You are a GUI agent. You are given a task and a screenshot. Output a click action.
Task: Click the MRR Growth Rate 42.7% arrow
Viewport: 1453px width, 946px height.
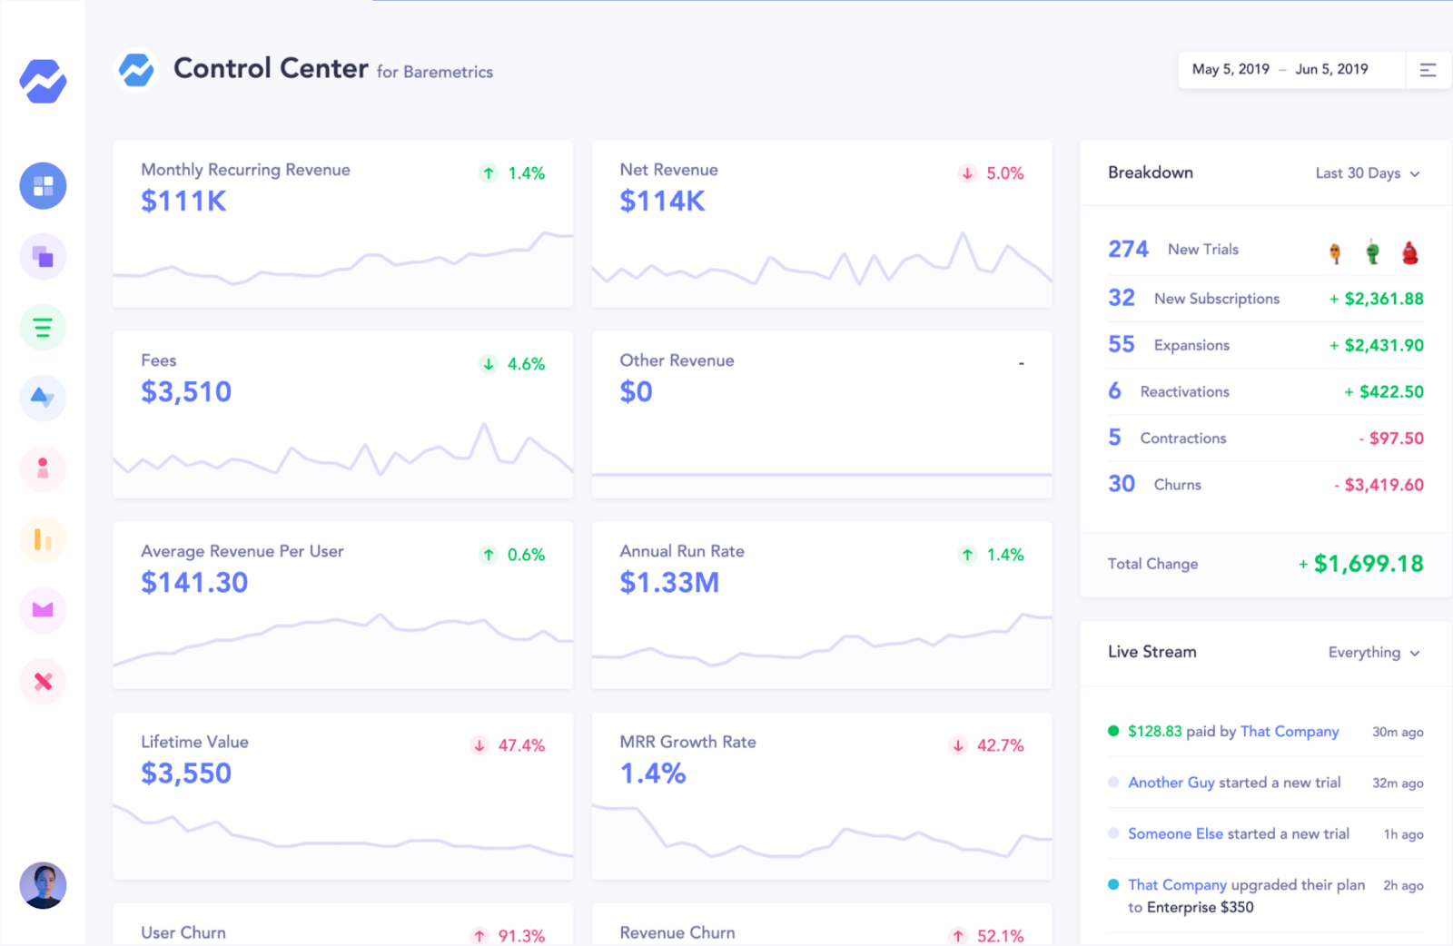coord(958,745)
